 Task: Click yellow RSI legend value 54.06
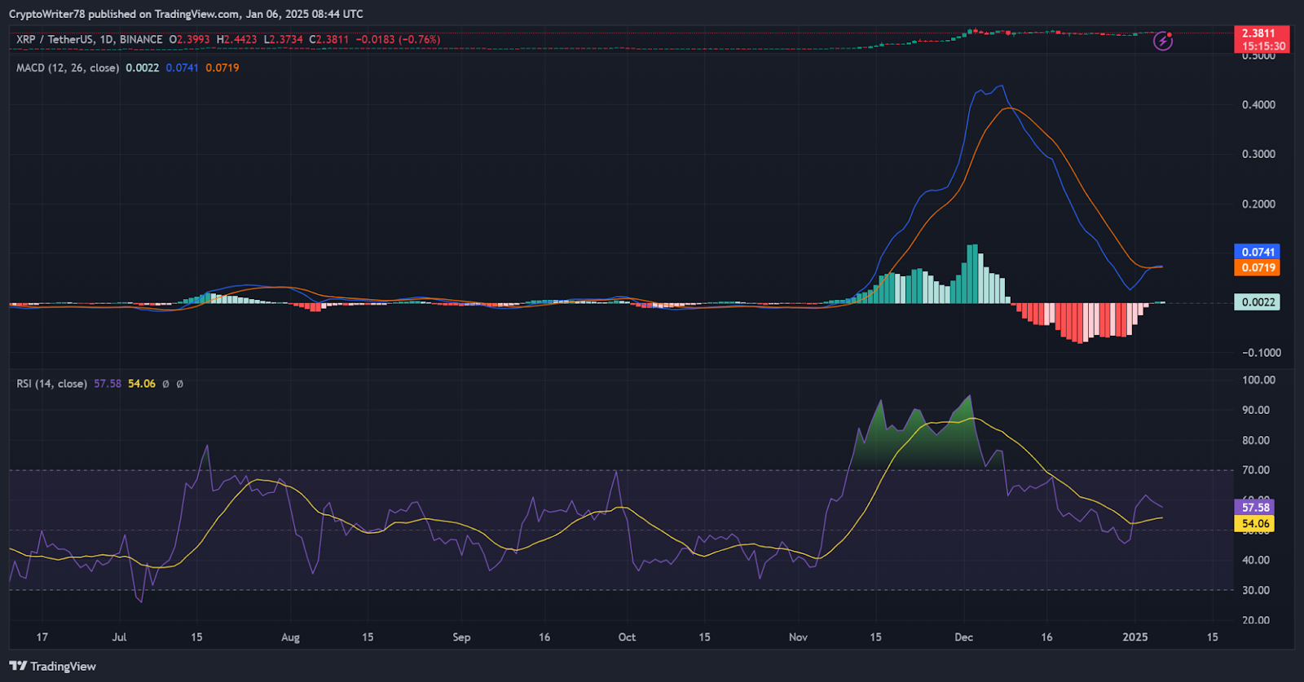click(142, 384)
